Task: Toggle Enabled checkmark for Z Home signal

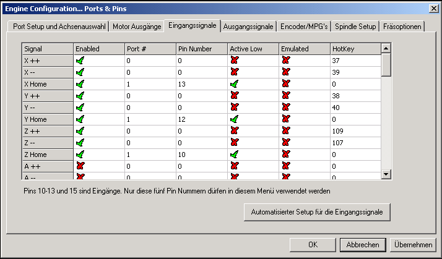Action: (x=80, y=155)
